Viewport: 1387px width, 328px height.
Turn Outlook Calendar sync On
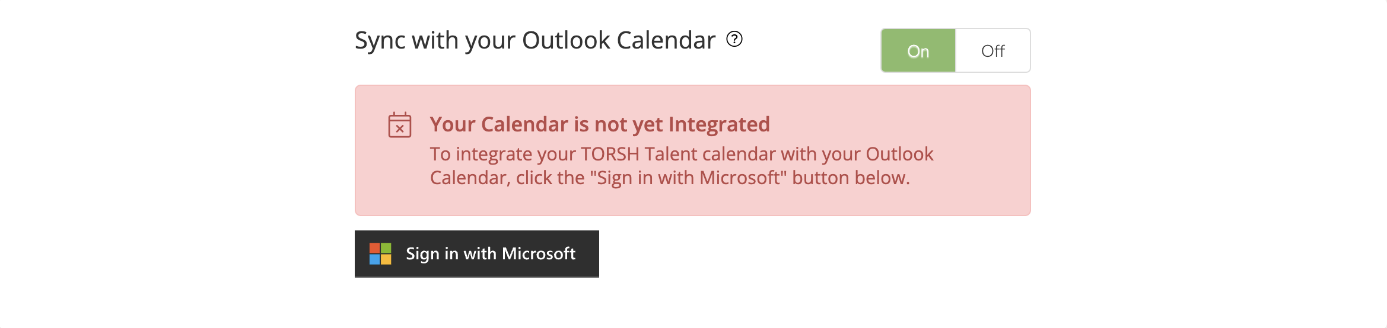click(x=918, y=51)
